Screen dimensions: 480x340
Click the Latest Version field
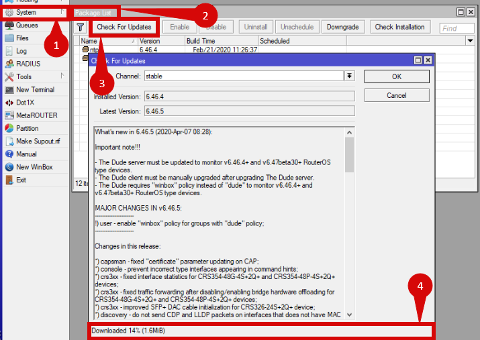tap(250, 111)
